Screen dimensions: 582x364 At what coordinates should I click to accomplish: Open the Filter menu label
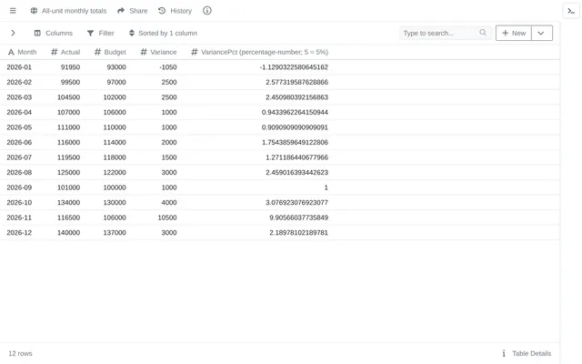click(106, 33)
